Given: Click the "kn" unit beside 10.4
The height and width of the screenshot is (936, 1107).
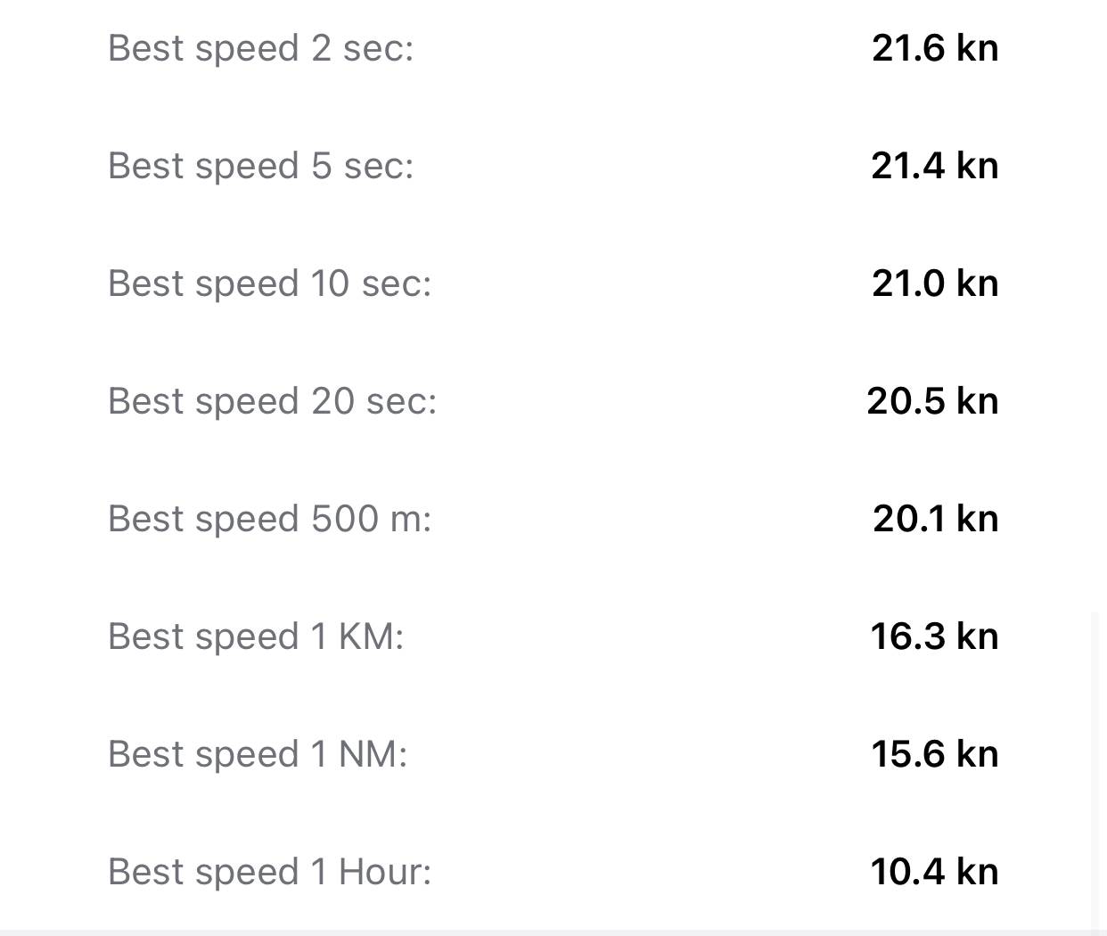Looking at the screenshot, I should (977, 872).
